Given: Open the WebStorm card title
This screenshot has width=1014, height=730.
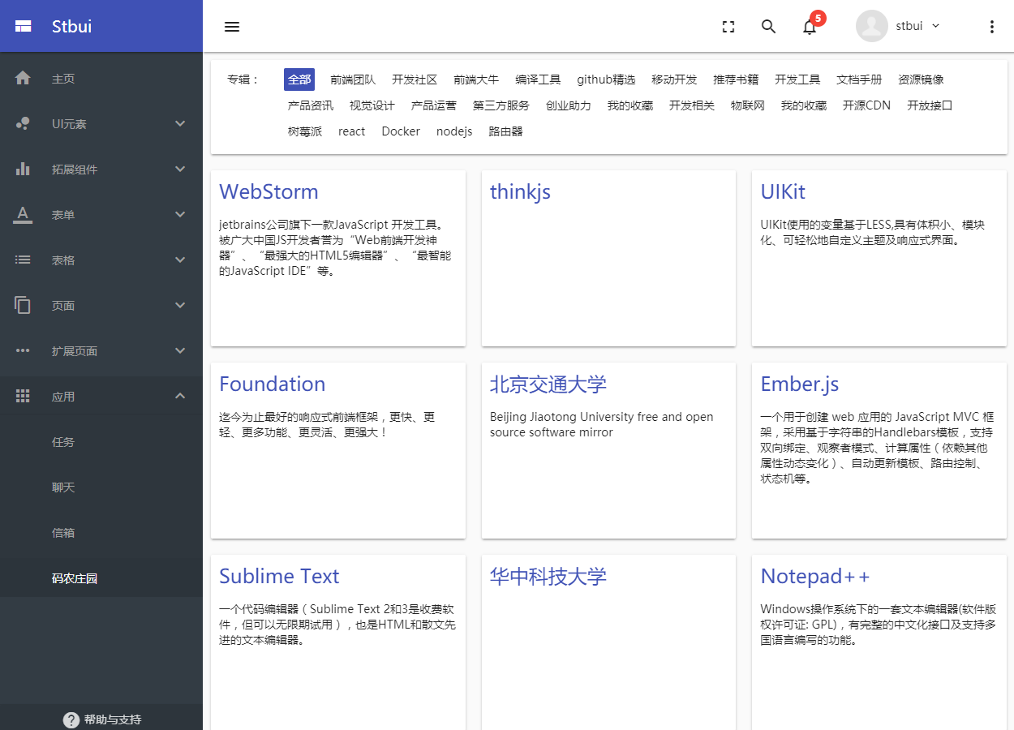Looking at the screenshot, I should (269, 191).
